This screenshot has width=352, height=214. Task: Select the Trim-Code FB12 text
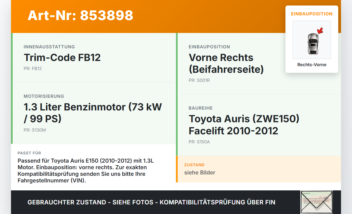coord(62,57)
